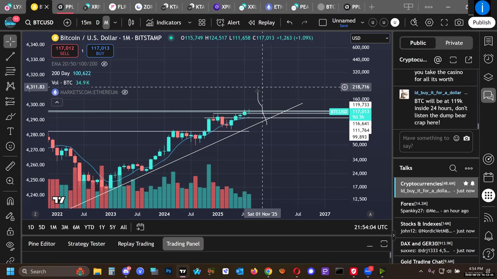Click the Publish button
Viewport: 497px width, 279px height.
click(481, 22)
